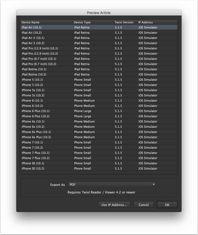Select the iPhone 6 Plus (10.1) row
198x235 pixels.
click(x=99, y=111)
